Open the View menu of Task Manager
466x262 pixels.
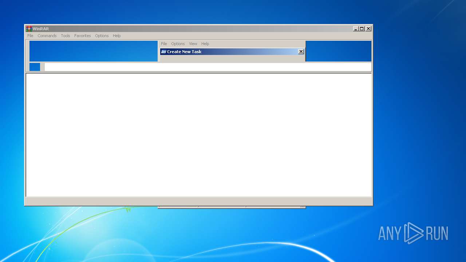[x=193, y=44]
